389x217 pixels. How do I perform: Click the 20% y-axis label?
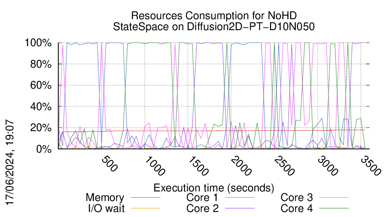[x=41, y=128]
